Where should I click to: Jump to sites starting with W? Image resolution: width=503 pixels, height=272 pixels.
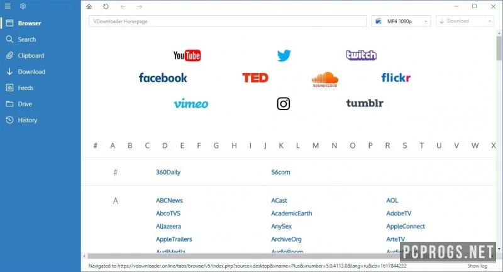pyautogui.click(x=475, y=145)
